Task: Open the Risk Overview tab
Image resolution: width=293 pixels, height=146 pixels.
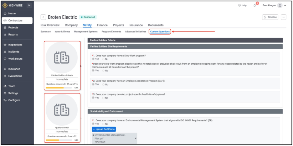Action: tap(50, 25)
